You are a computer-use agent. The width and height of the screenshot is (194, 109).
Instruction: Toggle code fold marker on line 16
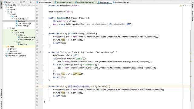pos(43,18)
